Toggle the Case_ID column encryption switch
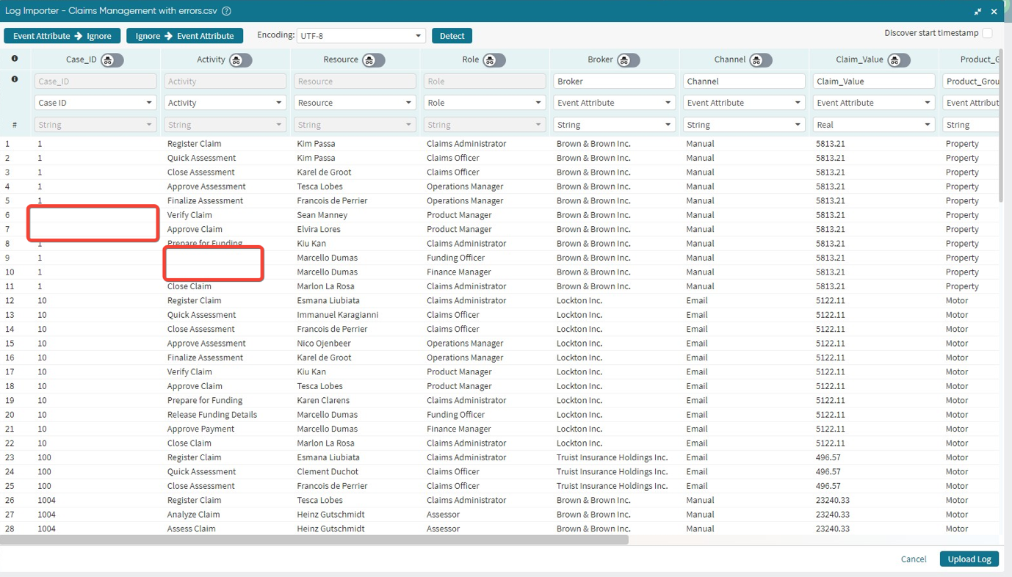This screenshot has width=1012, height=577. tap(112, 60)
